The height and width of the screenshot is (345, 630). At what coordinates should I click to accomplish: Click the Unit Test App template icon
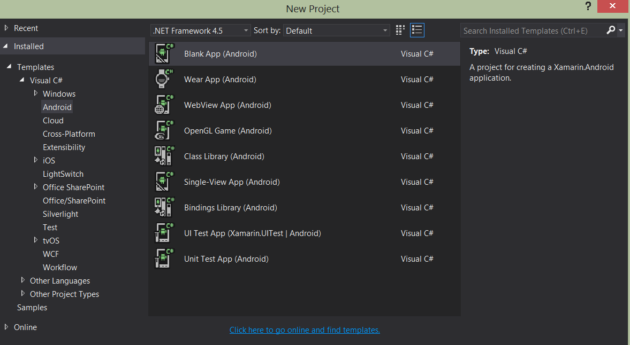[164, 259]
